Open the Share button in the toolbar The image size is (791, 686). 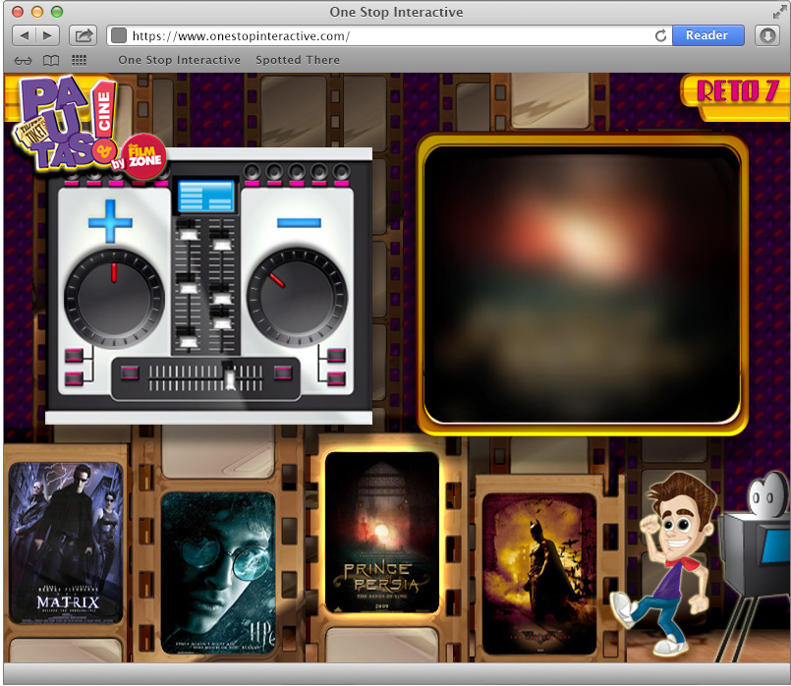pyautogui.click(x=84, y=35)
